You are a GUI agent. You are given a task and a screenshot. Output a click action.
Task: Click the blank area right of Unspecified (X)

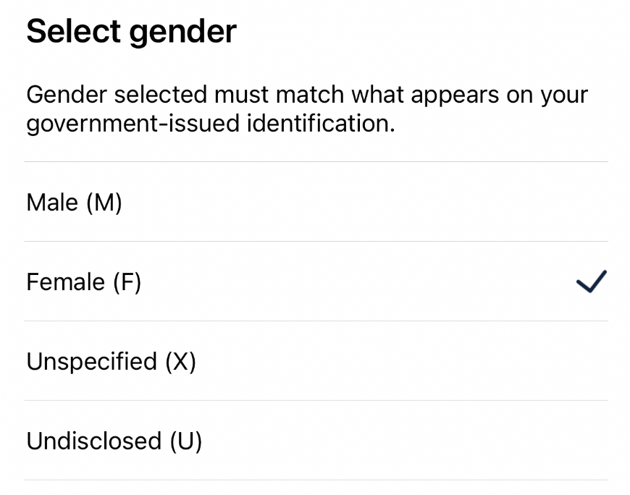pos(398,362)
